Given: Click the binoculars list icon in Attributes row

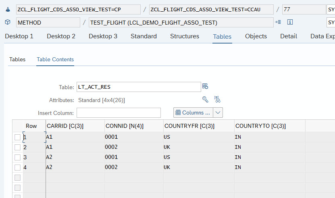Looking at the screenshot, I should point(217,99).
